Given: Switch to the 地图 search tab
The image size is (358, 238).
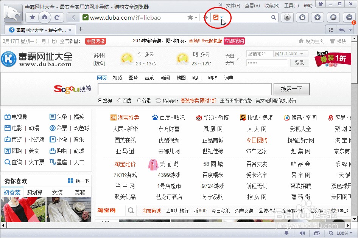Looking at the screenshot, I should (x=181, y=78).
